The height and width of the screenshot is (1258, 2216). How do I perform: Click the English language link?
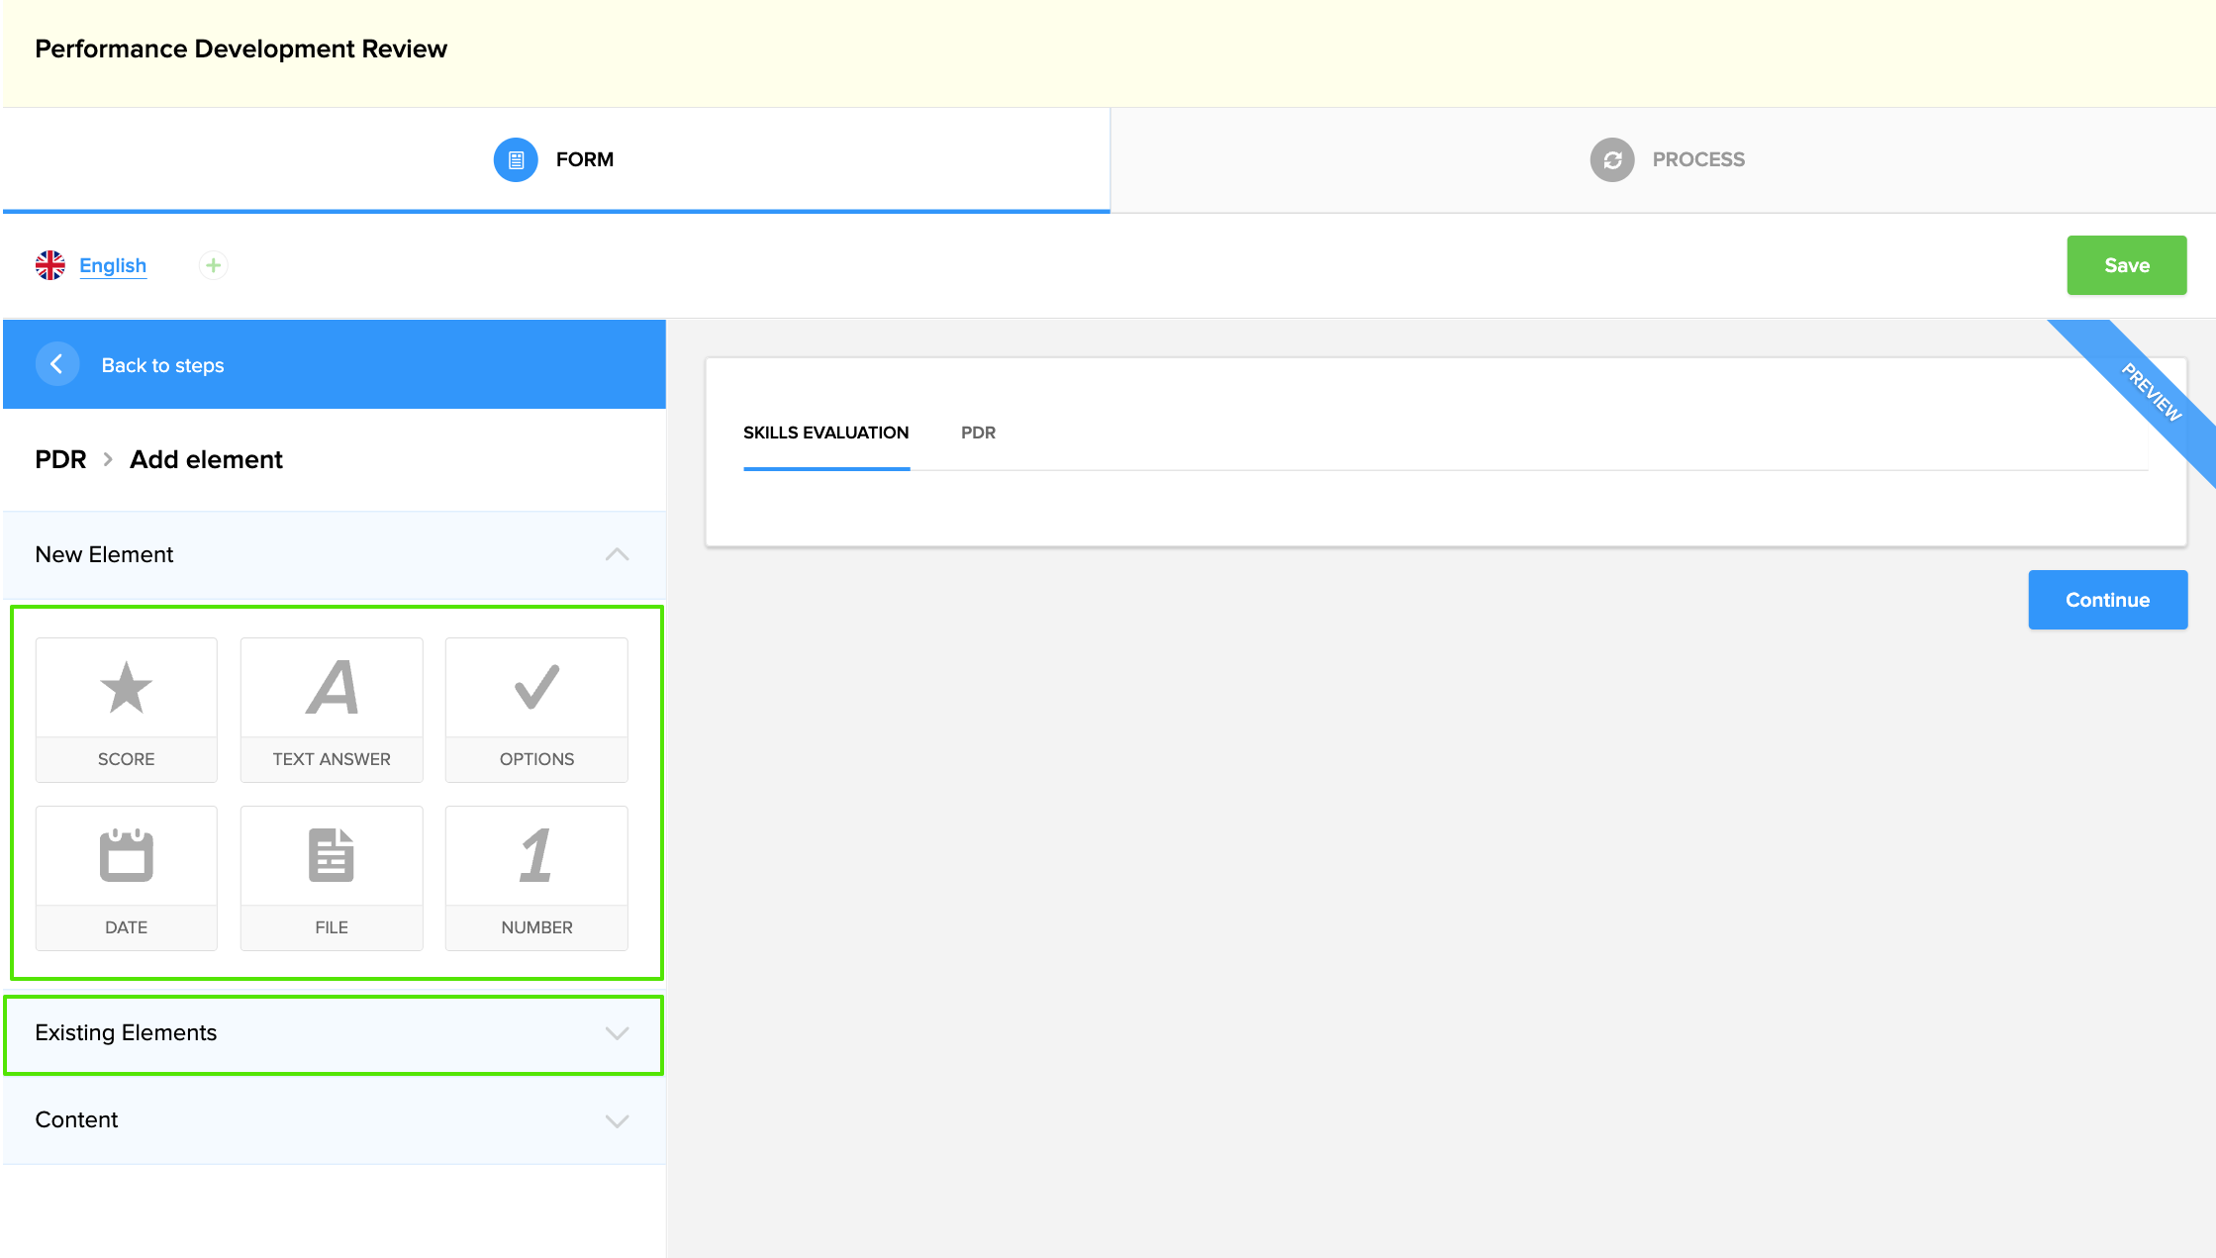113,265
